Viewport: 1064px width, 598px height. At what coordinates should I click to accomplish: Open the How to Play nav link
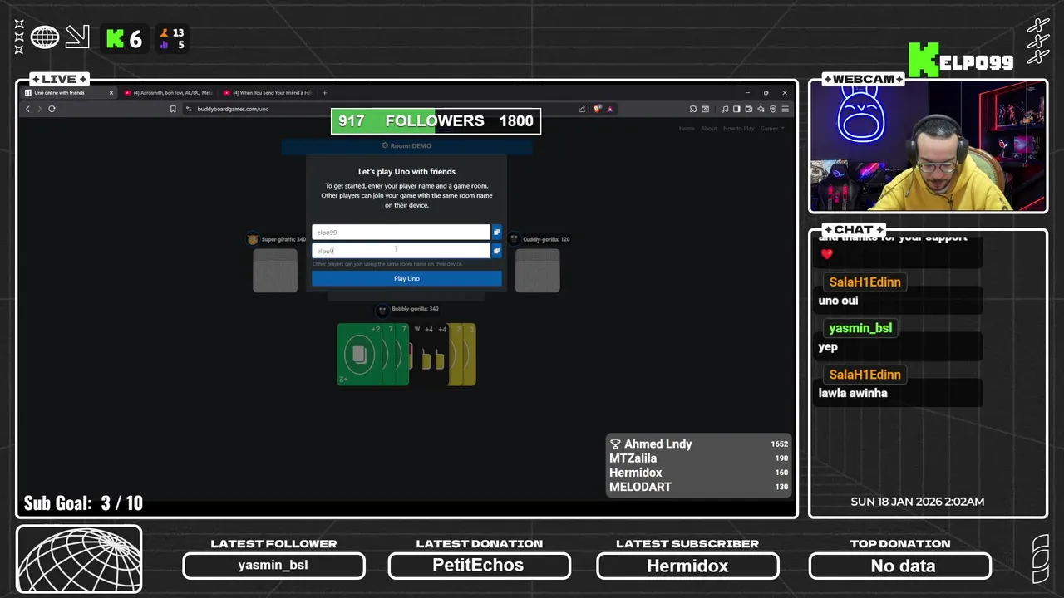(738, 129)
